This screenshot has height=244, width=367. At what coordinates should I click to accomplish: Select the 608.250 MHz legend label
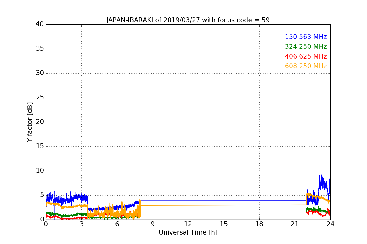pos(306,66)
